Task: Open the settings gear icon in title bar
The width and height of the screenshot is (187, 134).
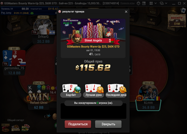Action: click(x=138, y=3)
